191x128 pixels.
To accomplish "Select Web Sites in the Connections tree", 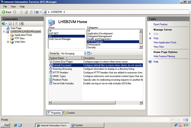I will pos(20,42).
